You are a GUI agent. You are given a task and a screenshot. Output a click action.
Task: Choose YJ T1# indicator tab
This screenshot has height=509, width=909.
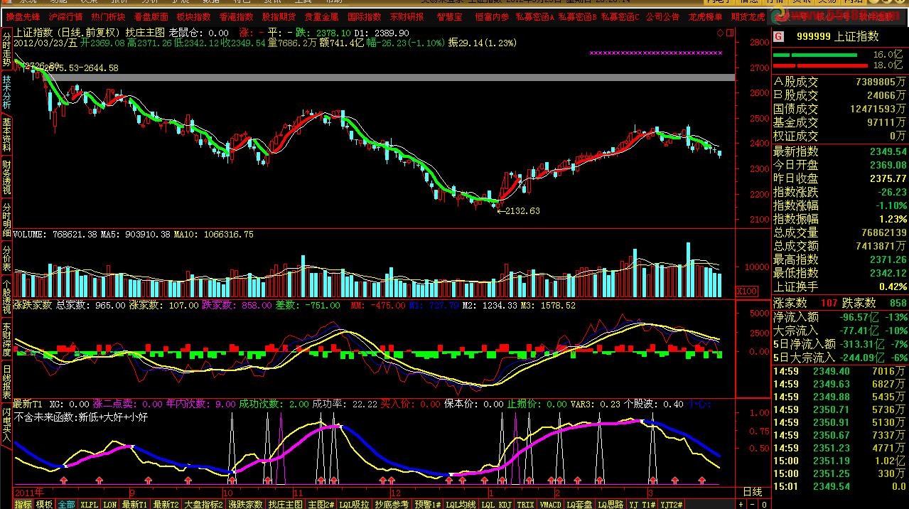[642, 504]
